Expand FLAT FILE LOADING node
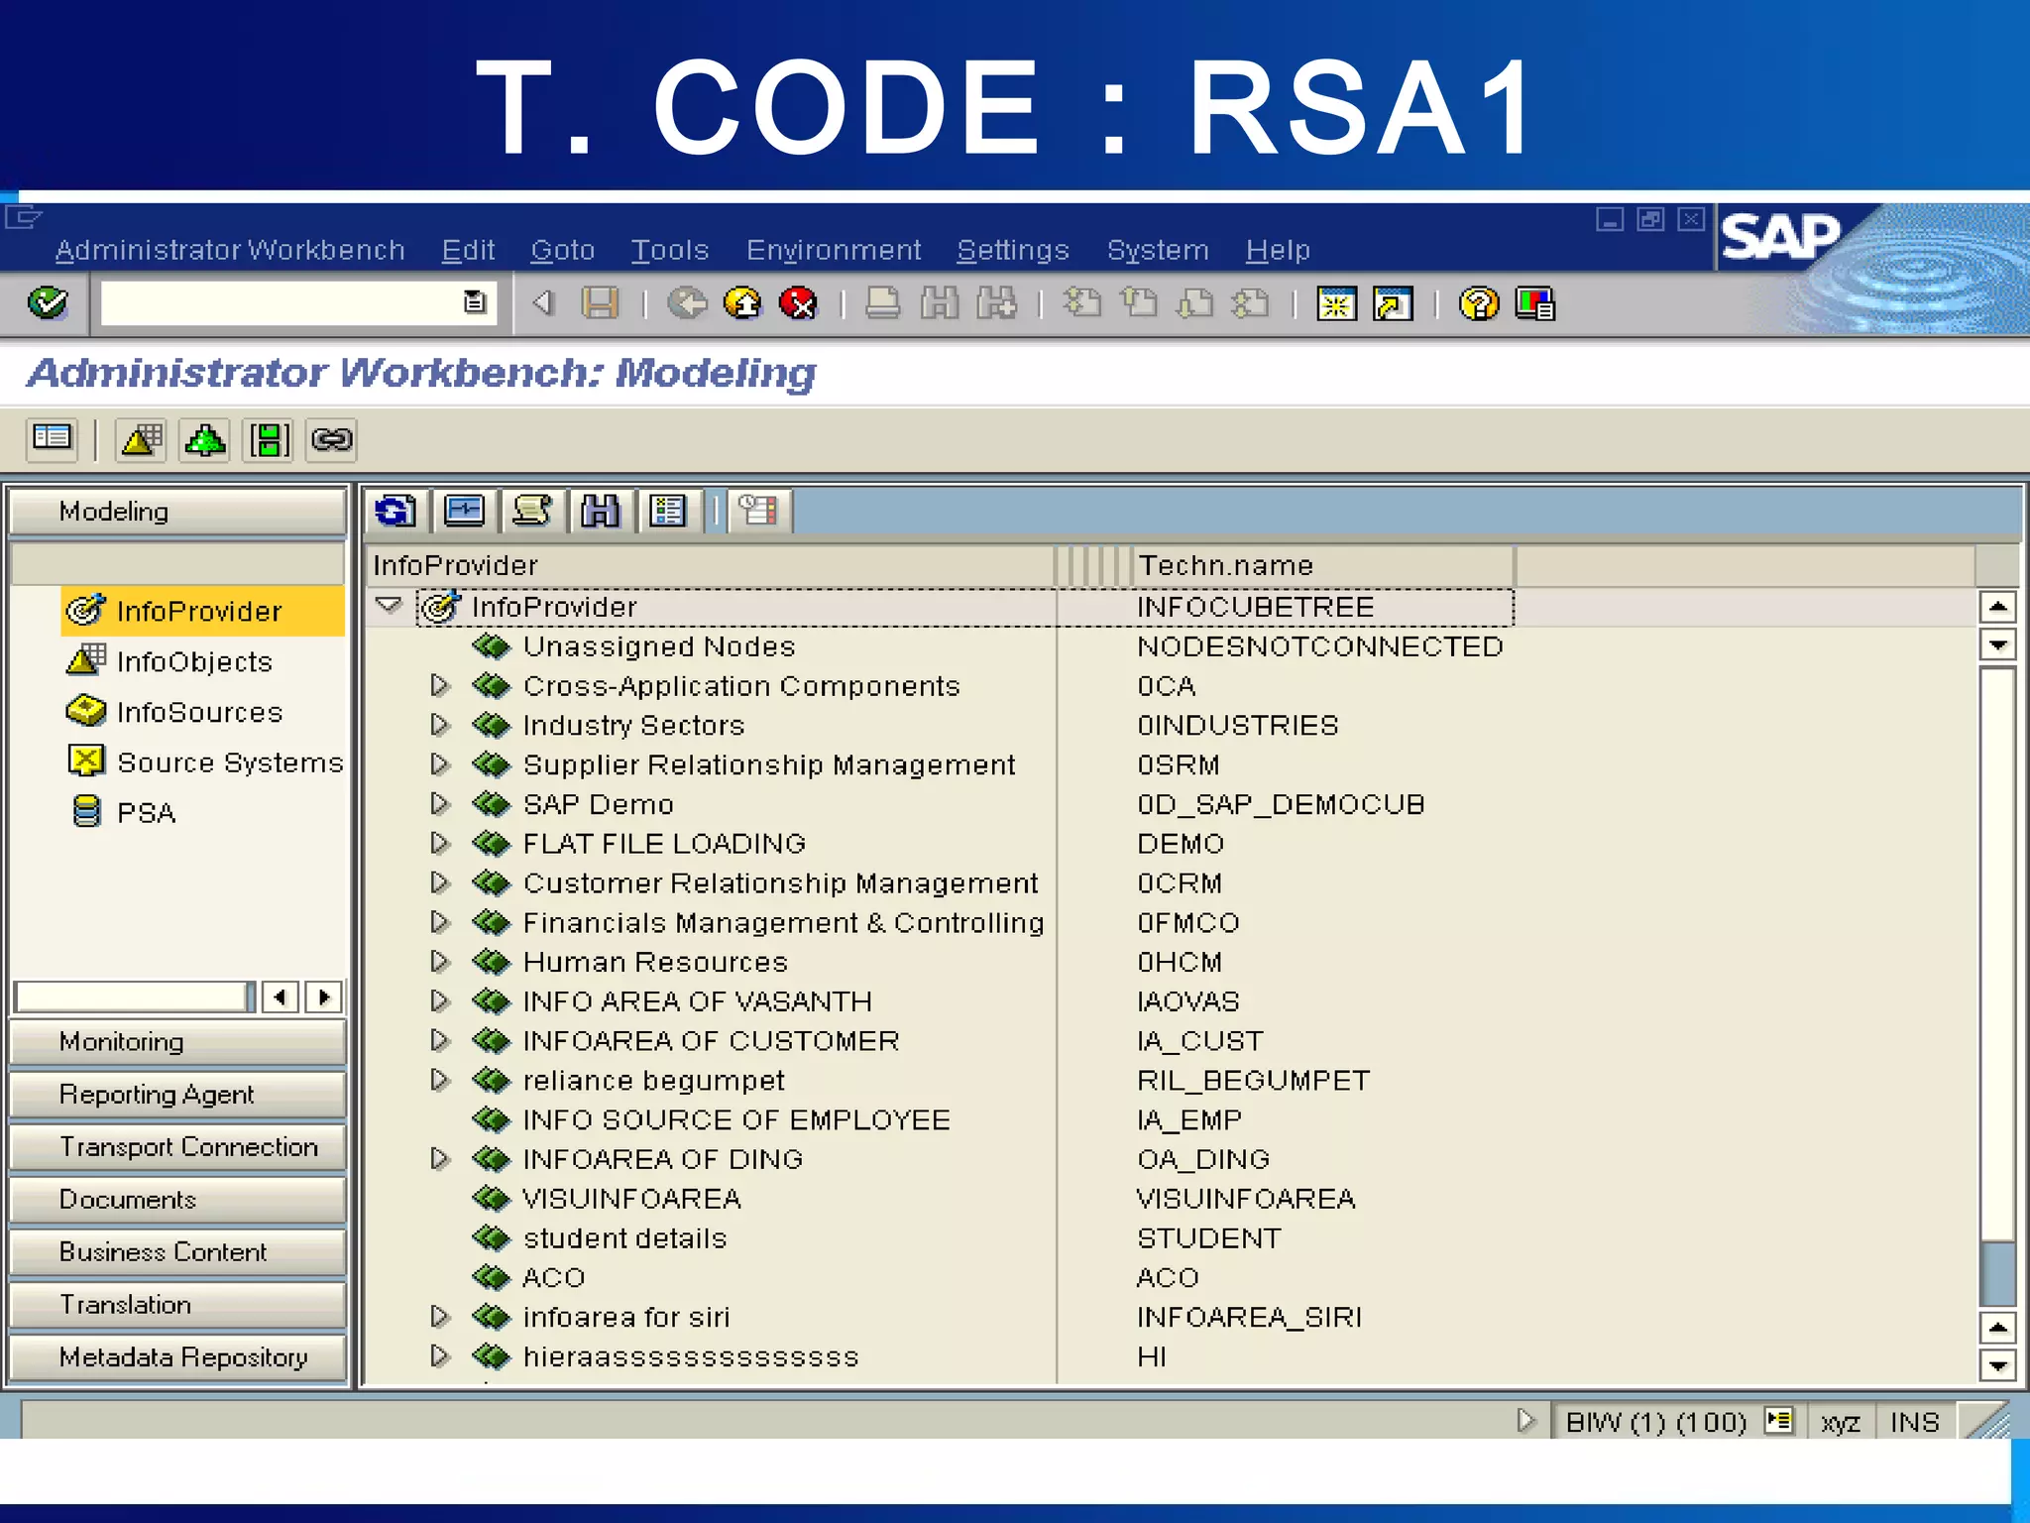The height and width of the screenshot is (1523, 2030). tap(439, 843)
